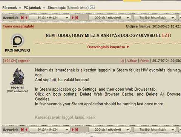Open the Steam topic breadcrumb link

(x=57, y=8)
